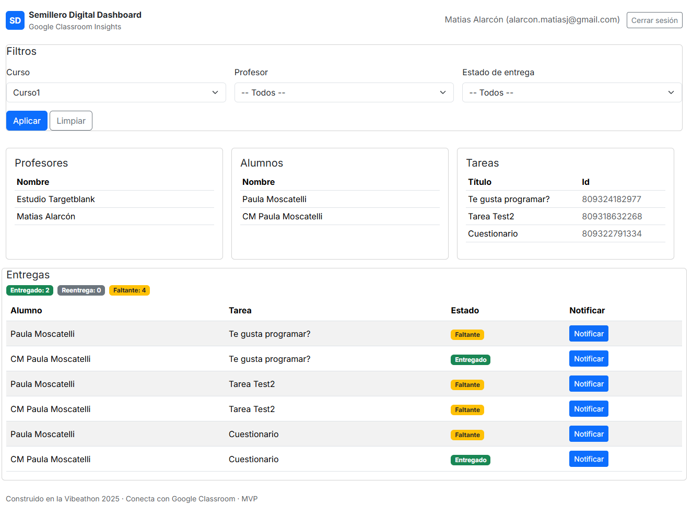Click the SD logo icon

pos(15,20)
